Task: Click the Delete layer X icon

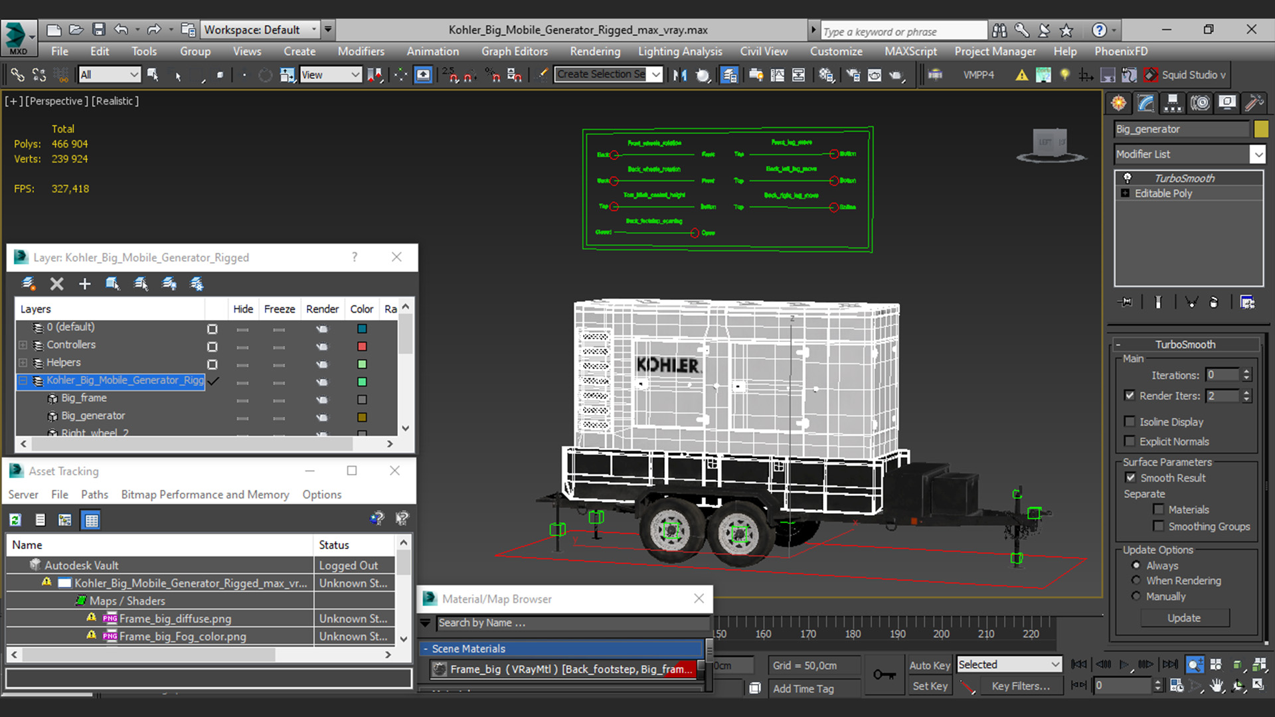Action: pos(57,284)
